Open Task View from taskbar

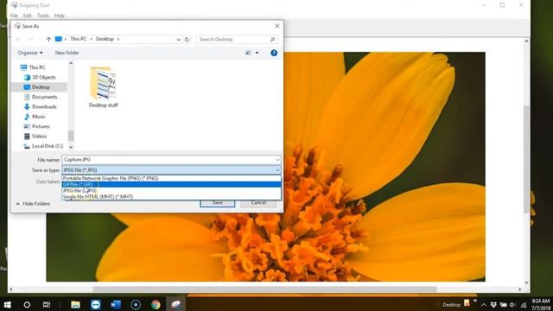click(x=47, y=305)
